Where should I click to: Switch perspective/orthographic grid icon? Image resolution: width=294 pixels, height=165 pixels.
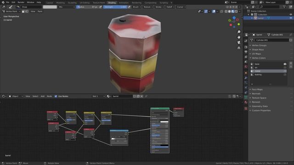coord(239,48)
